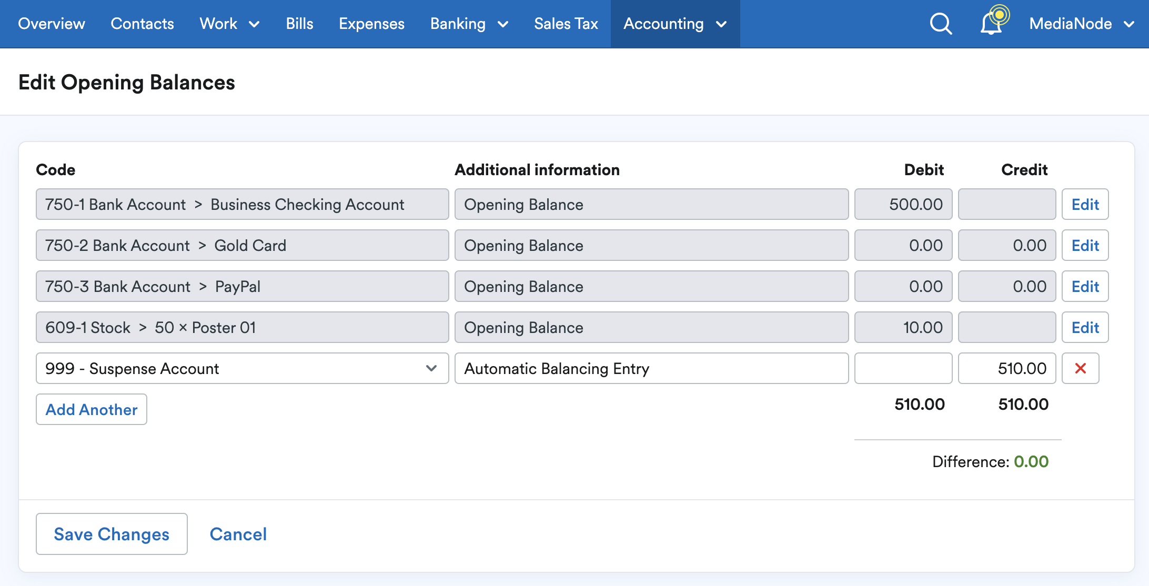Edit the Business Checking Account row
The image size is (1149, 586).
[x=1085, y=204]
